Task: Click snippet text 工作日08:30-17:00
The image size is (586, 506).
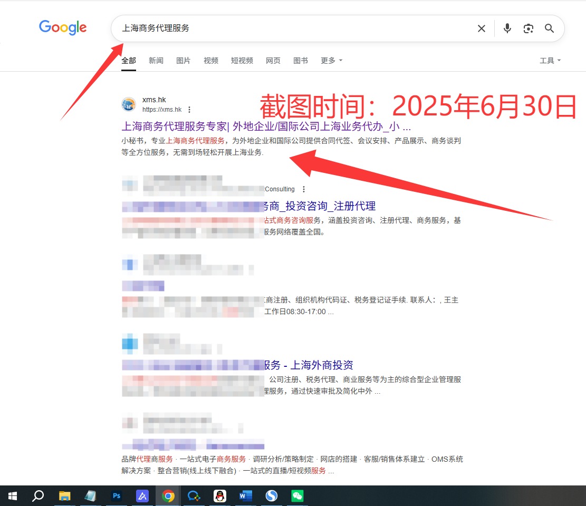Action: pos(295,312)
